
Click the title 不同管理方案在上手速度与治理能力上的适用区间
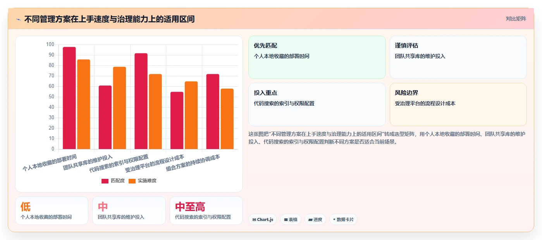[x=109, y=19]
